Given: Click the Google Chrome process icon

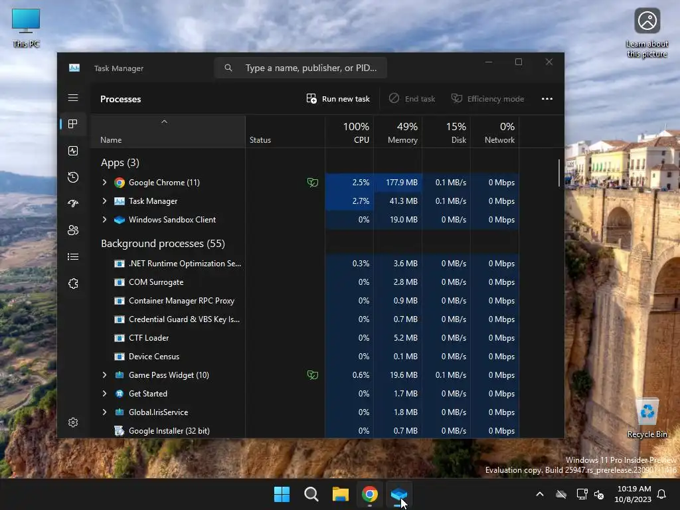Looking at the screenshot, I should point(120,183).
